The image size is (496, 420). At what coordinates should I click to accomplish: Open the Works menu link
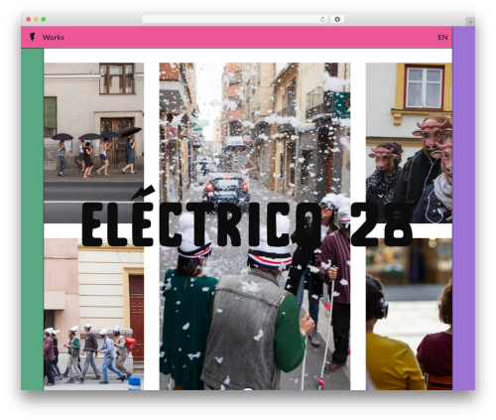coord(54,38)
